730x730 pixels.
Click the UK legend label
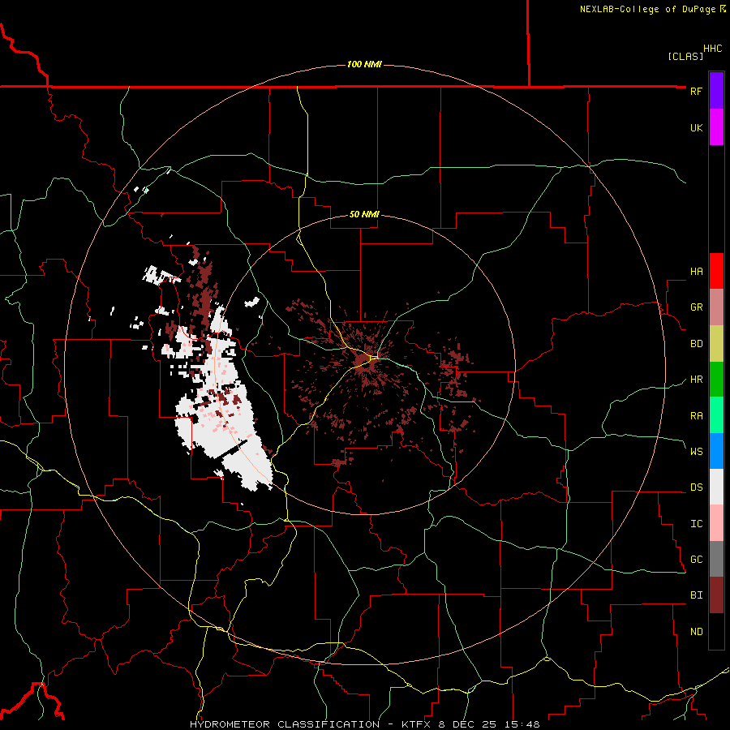tap(696, 127)
